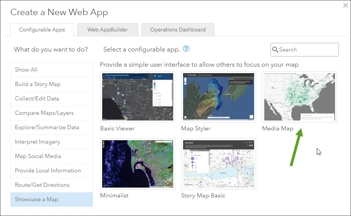Click the Story Map Basic label
This screenshot has width=351, height=216.
point(203,196)
